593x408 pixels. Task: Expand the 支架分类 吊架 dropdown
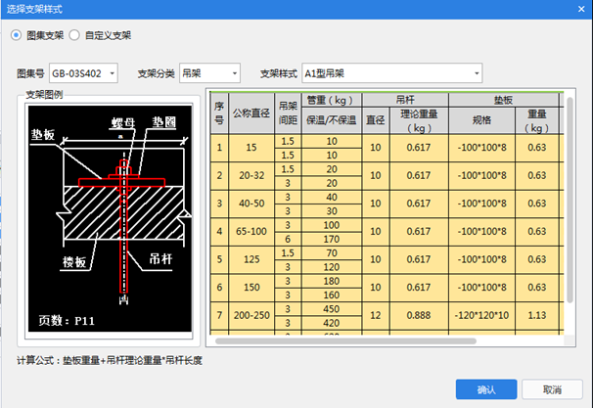click(x=209, y=73)
